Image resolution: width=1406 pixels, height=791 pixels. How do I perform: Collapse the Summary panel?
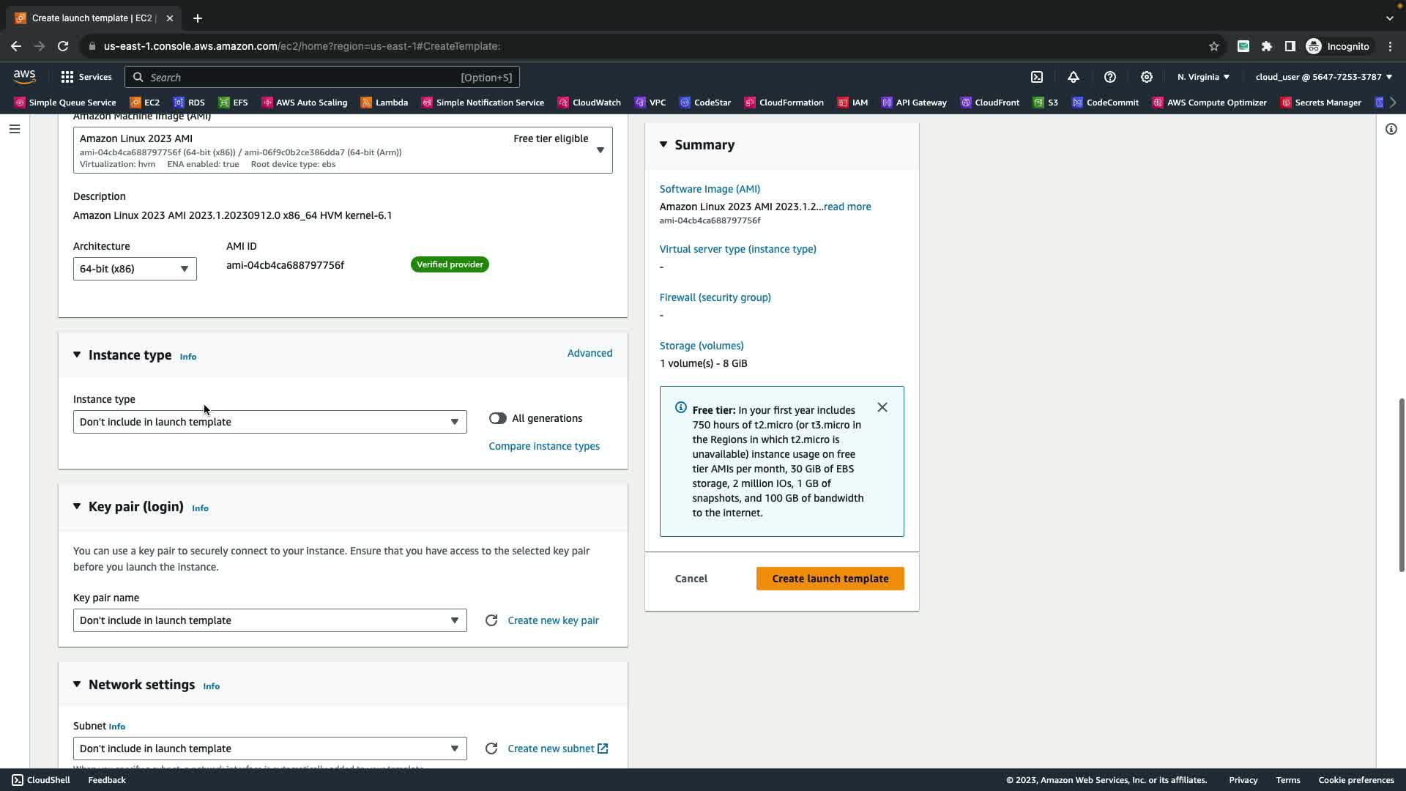tap(663, 145)
